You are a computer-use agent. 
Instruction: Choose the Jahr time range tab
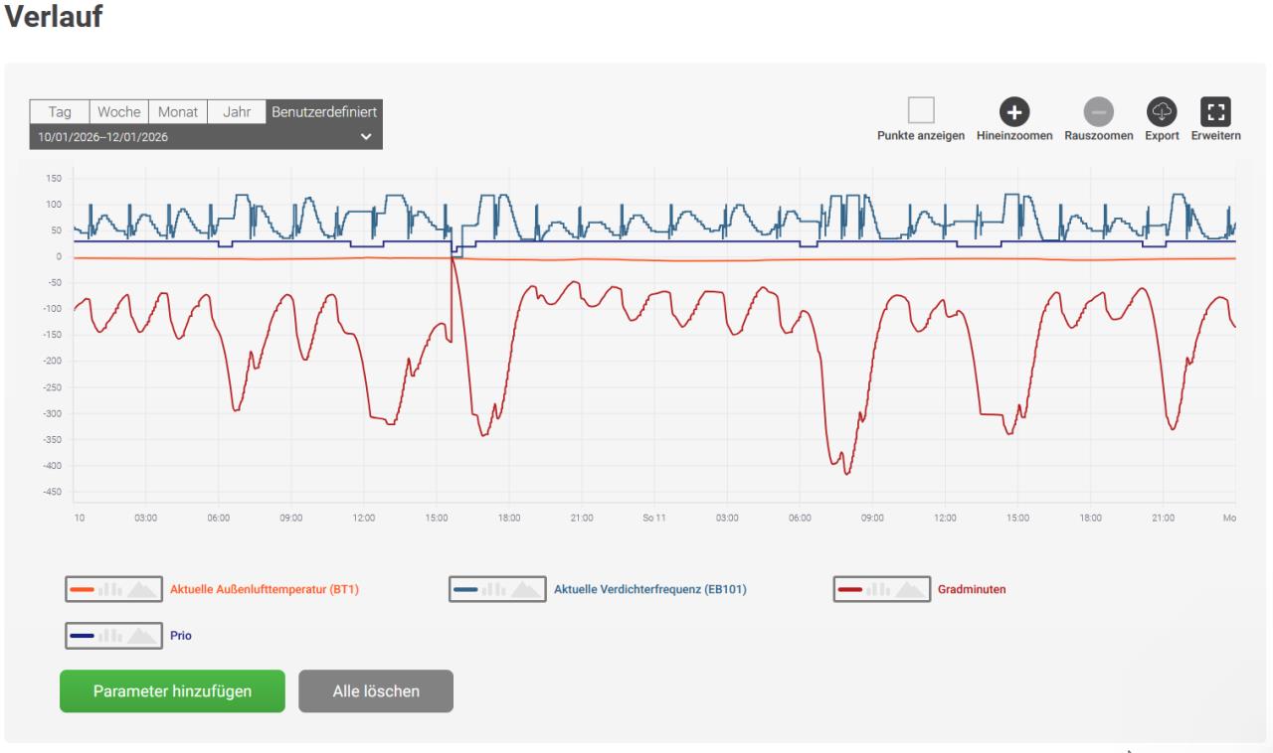237,112
